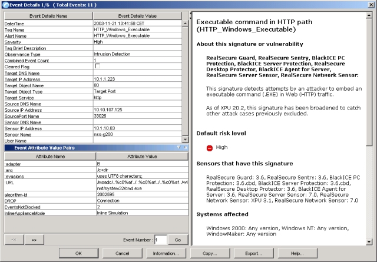
Task: Click the Systems affected heading
Action: (223, 214)
